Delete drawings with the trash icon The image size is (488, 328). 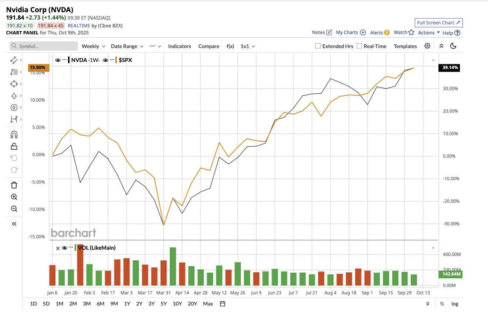[x=14, y=185]
